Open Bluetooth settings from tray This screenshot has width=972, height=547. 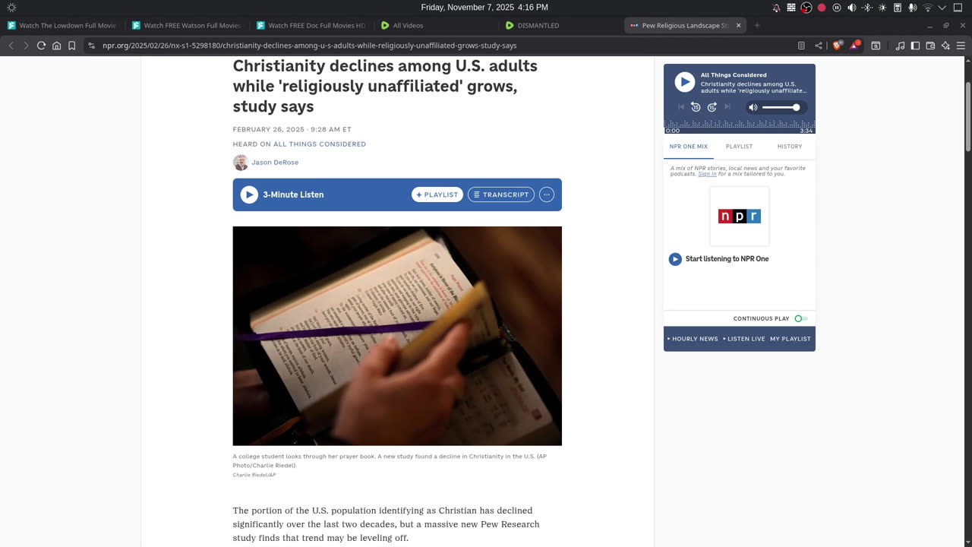tap(867, 8)
